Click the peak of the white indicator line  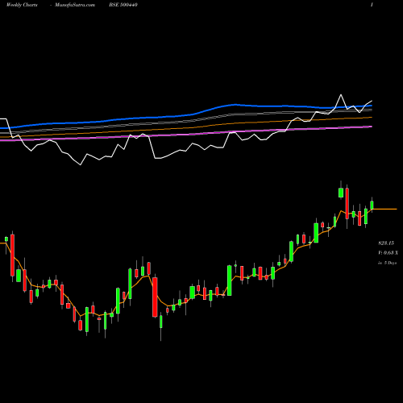point(341,94)
